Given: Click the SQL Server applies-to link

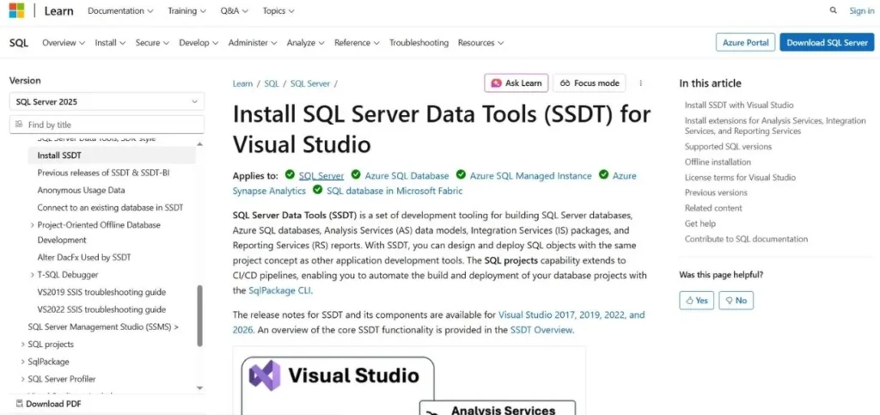Looking at the screenshot, I should [x=321, y=175].
